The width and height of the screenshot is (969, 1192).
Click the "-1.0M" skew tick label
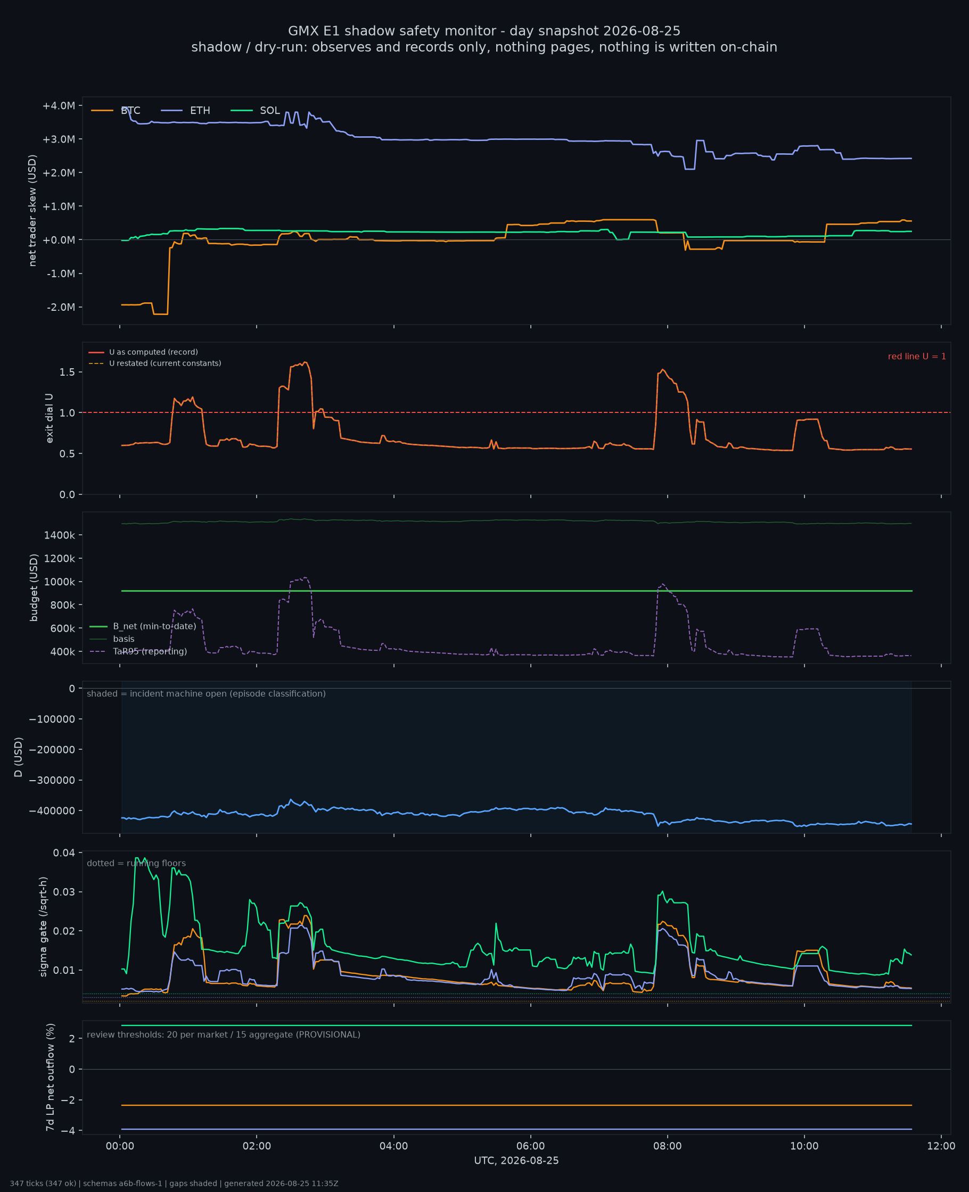click(61, 274)
